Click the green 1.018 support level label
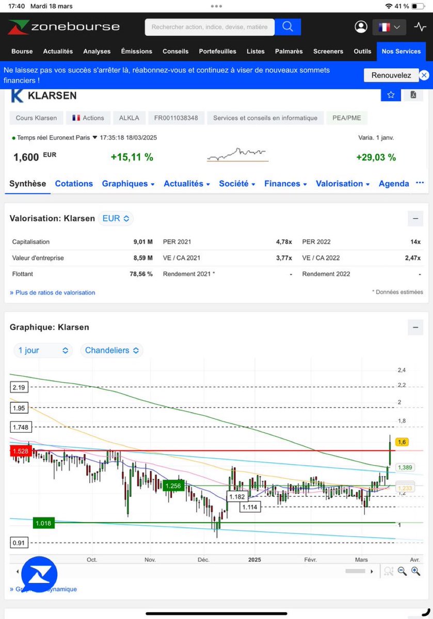This screenshot has height=619, width=433. coord(43,523)
